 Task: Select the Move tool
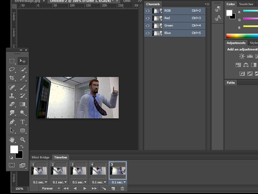(23, 61)
